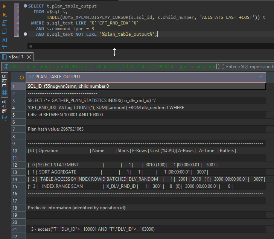Open the output console panel icon

pyautogui.click(x=5, y=47)
